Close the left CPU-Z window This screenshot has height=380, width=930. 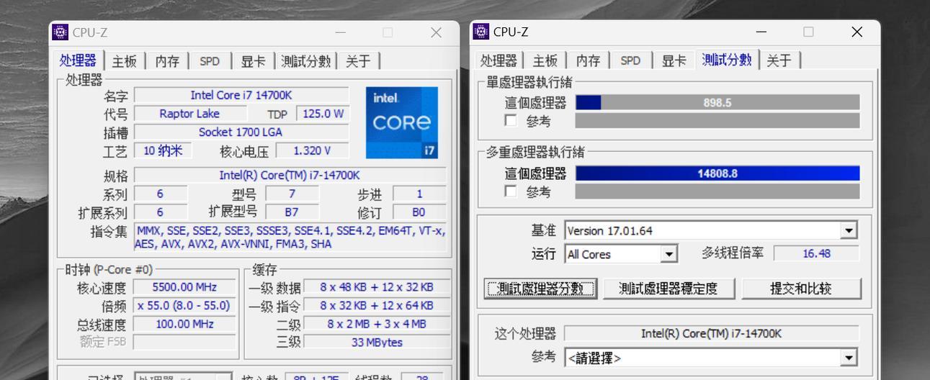pos(436,32)
